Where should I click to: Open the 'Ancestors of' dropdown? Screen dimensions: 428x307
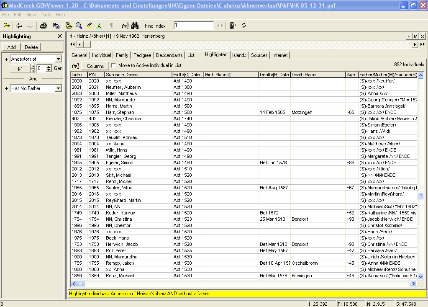pos(58,59)
